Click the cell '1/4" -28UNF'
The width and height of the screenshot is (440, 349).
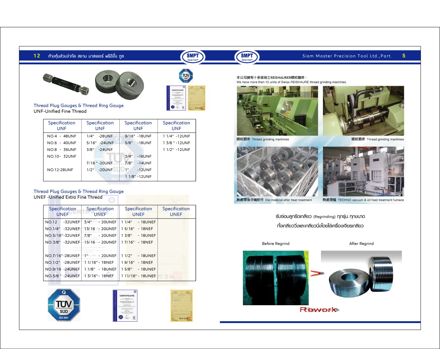(x=99, y=136)
